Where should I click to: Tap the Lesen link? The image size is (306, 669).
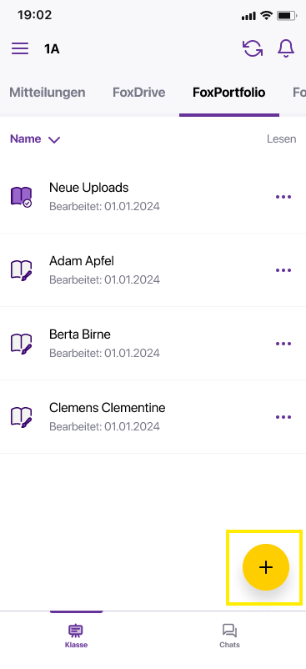tap(281, 139)
